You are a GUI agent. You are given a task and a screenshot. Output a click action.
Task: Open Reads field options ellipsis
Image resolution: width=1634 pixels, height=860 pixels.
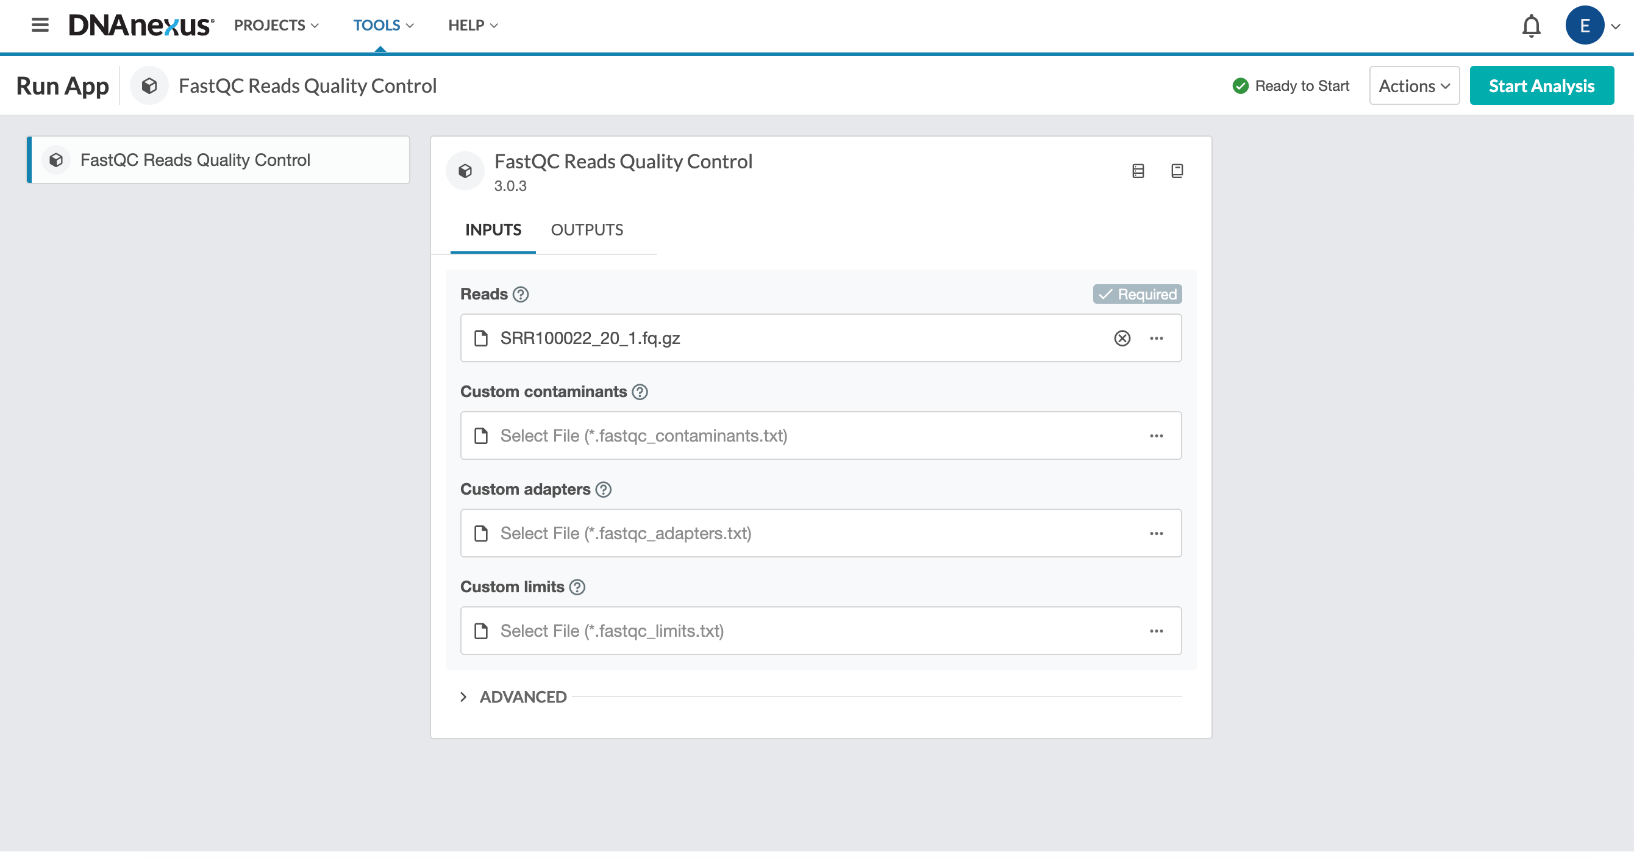[1156, 339]
